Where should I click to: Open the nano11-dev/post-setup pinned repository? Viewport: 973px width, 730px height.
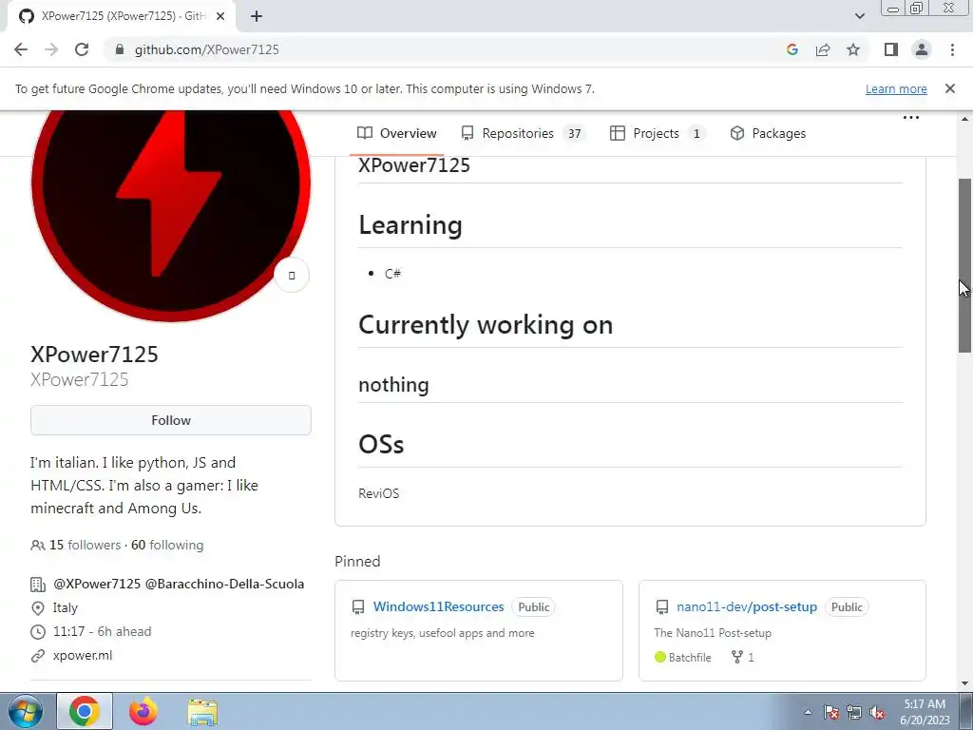click(747, 607)
